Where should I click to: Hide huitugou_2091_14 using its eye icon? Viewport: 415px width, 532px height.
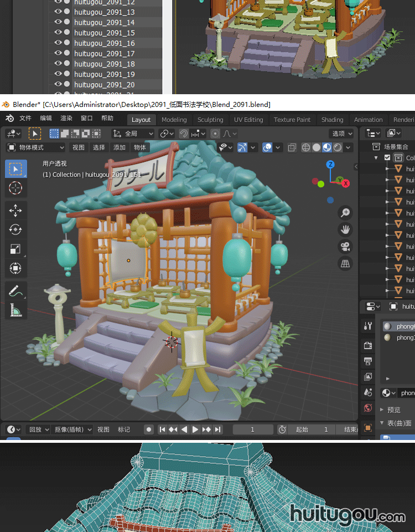[58, 23]
